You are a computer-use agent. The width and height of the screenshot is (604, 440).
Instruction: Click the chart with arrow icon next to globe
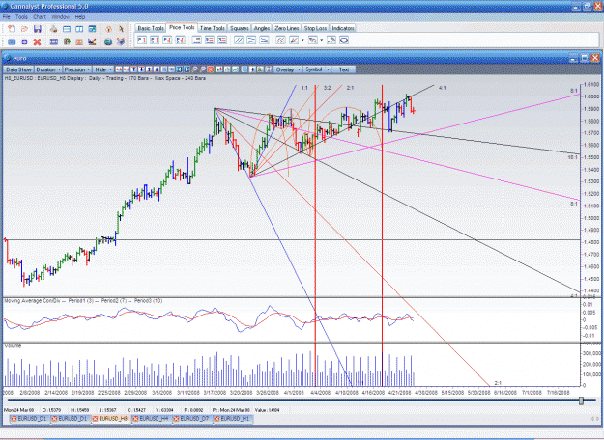(92, 41)
